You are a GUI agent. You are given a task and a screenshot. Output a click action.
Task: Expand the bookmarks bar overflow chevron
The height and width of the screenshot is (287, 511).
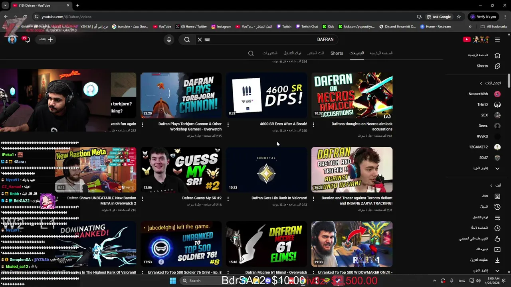(470, 27)
